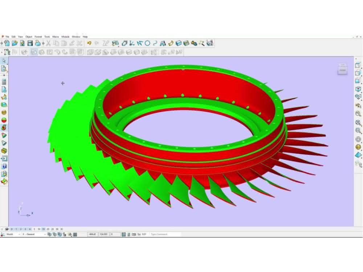Select the Arc circle tool
This screenshot has width=363, height=272.
tap(147, 43)
